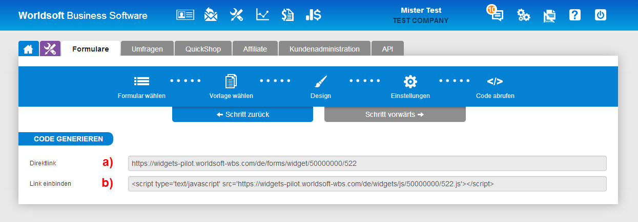Viewport: 638px width, 222px height.
Task: Open the contact card icon in header
Action: click(185, 15)
